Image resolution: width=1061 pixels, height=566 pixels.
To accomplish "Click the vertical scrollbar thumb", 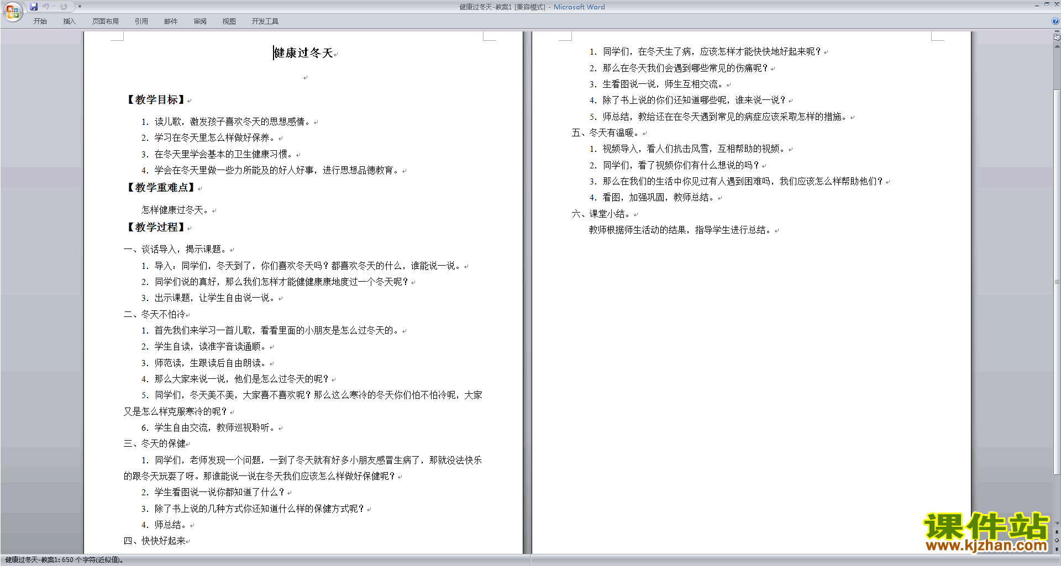I will tap(1057, 282).
